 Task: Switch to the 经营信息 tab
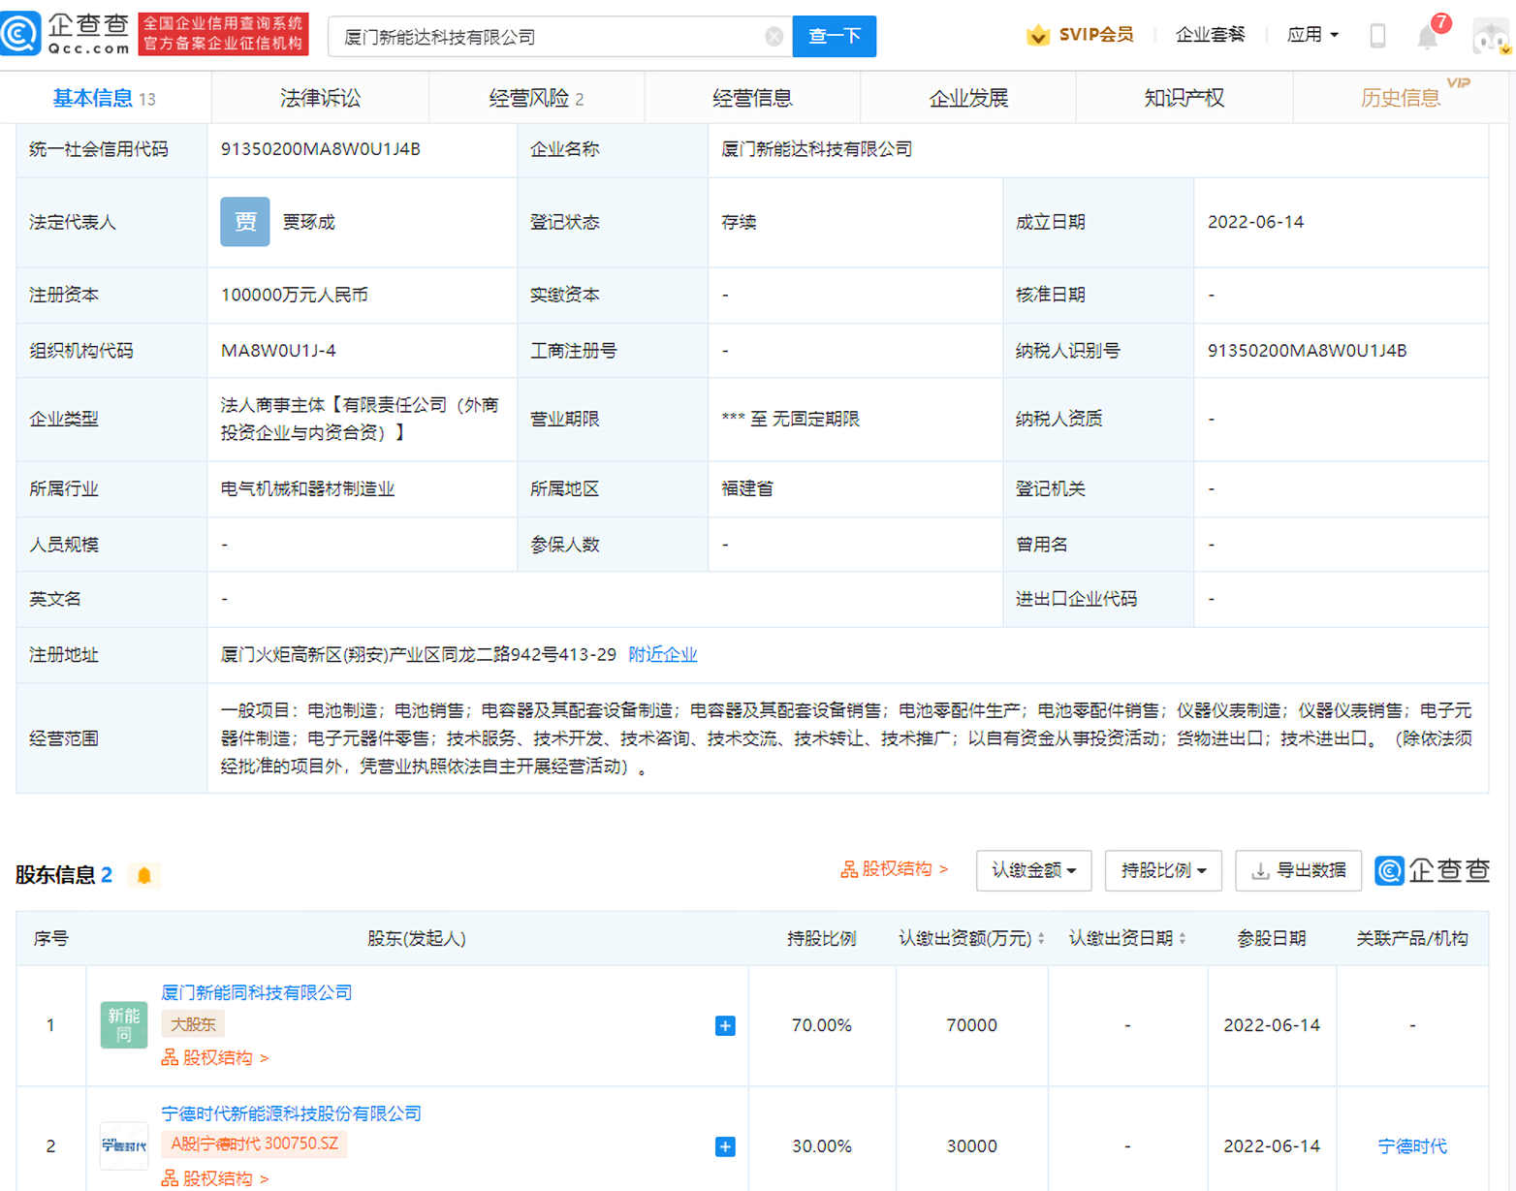coord(752,98)
